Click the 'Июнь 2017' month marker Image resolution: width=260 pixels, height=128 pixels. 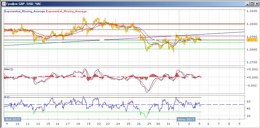186,119
